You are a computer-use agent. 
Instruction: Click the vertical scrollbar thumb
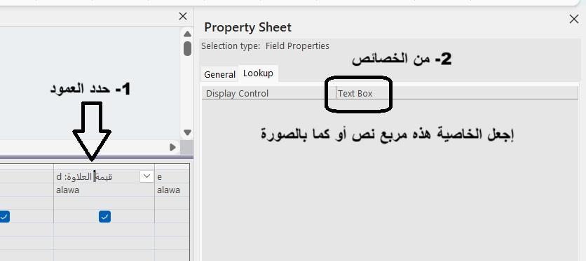click(188, 48)
